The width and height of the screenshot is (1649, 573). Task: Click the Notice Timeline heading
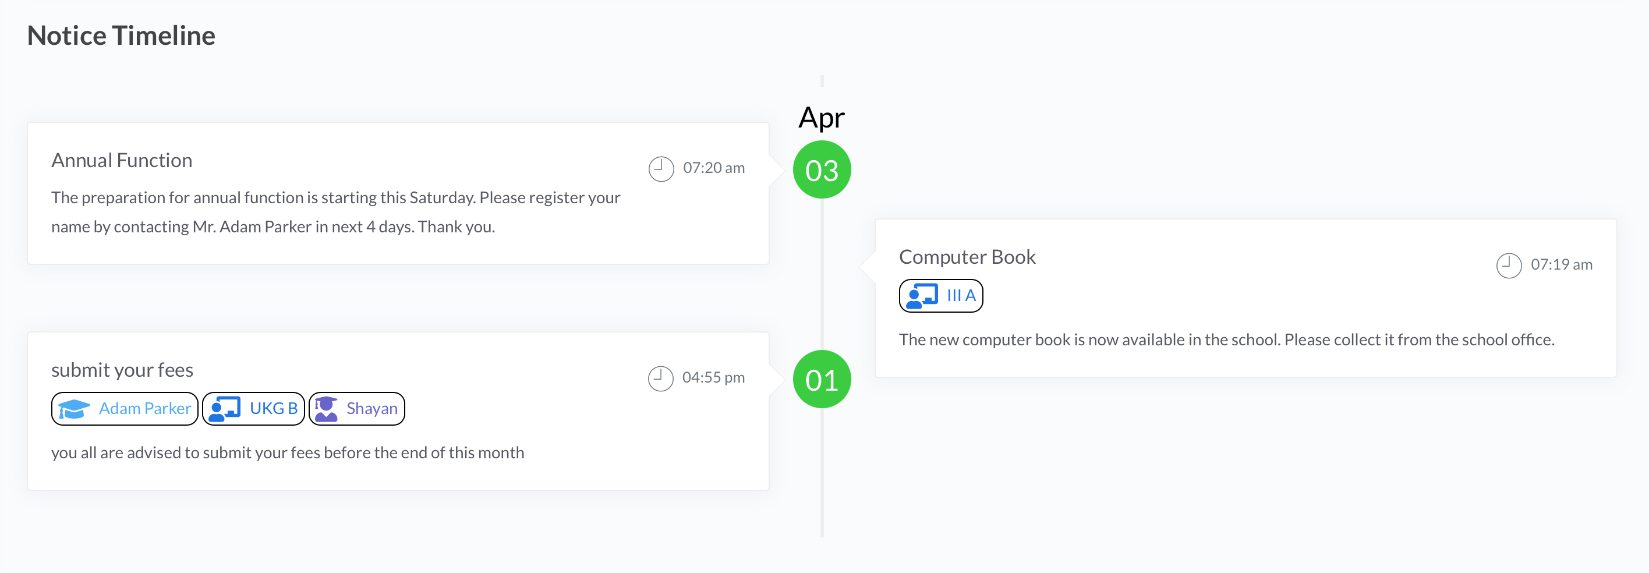(x=121, y=35)
